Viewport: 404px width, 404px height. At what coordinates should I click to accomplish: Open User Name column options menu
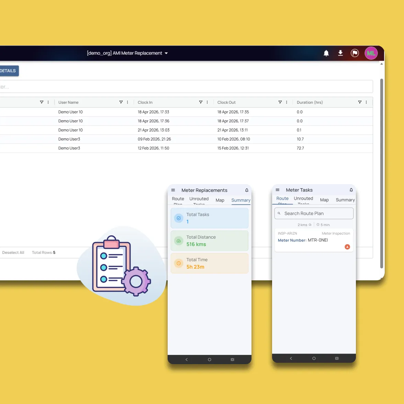tap(127, 102)
